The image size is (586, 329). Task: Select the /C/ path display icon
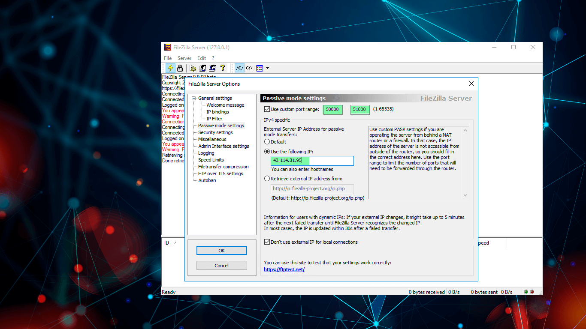240,68
